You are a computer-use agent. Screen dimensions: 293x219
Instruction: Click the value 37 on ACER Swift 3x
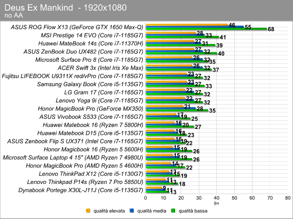[x=216, y=70]
